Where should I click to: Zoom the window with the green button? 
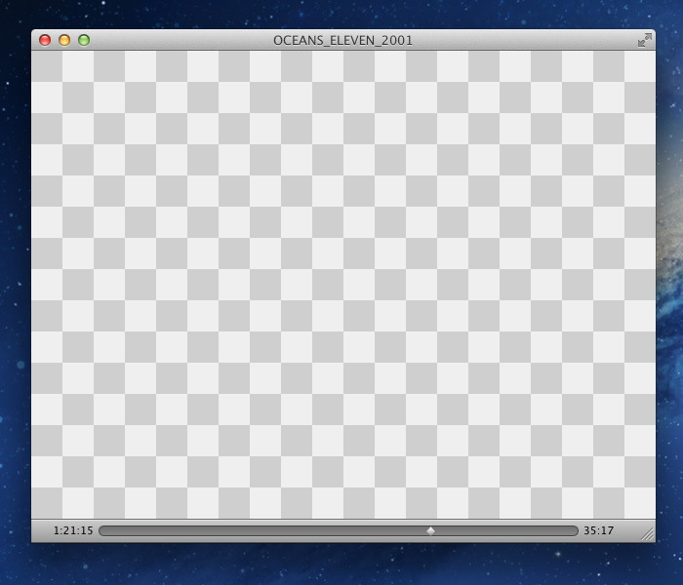84,40
